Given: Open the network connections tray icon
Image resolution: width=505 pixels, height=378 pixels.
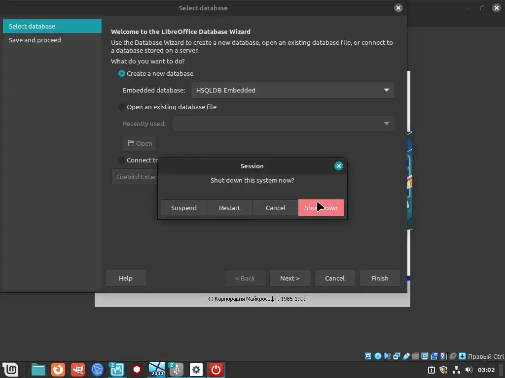Looking at the screenshot, I should [x=456, y=370].
